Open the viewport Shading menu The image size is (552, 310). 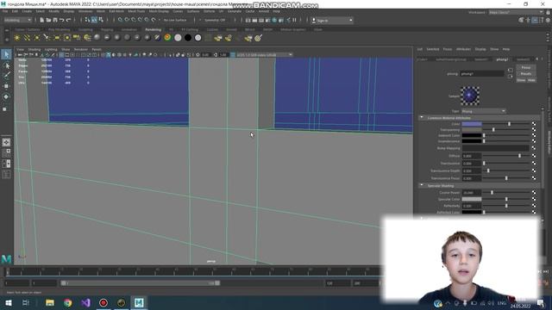[x=34, y=50]
